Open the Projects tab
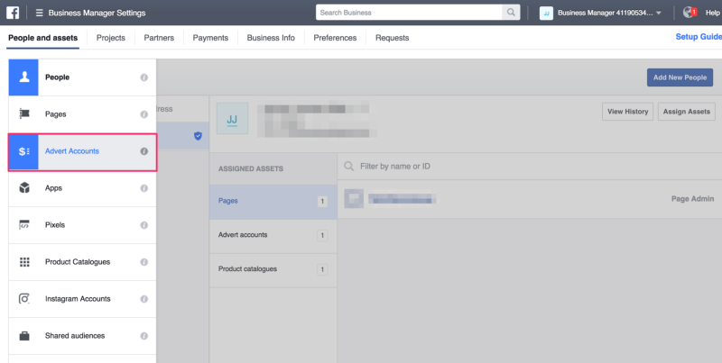722x363 pixels. 110,38
